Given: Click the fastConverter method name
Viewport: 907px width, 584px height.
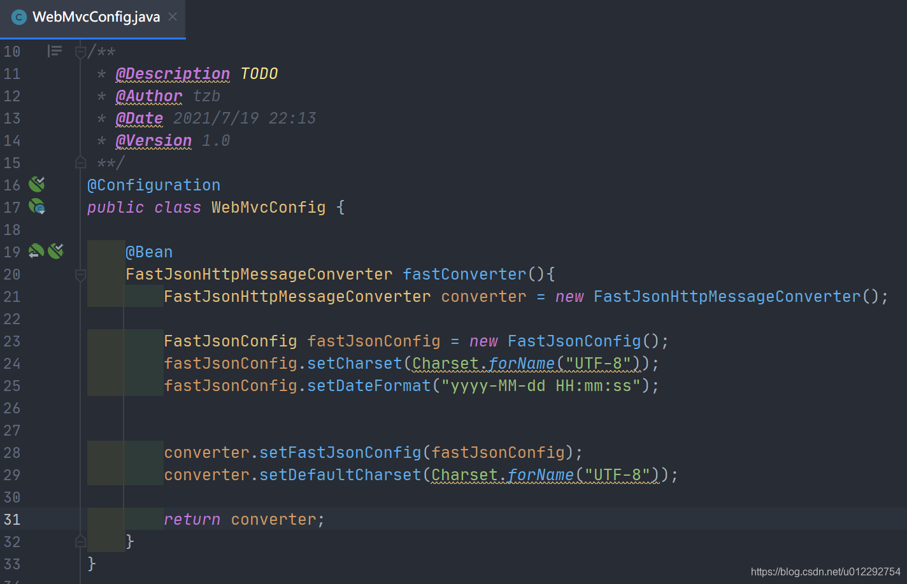Looking at the screenshot, I should (465, 274).
